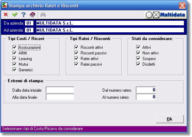Click the Dalla data iniziale field
192x137 pixels.
(60, 90)
